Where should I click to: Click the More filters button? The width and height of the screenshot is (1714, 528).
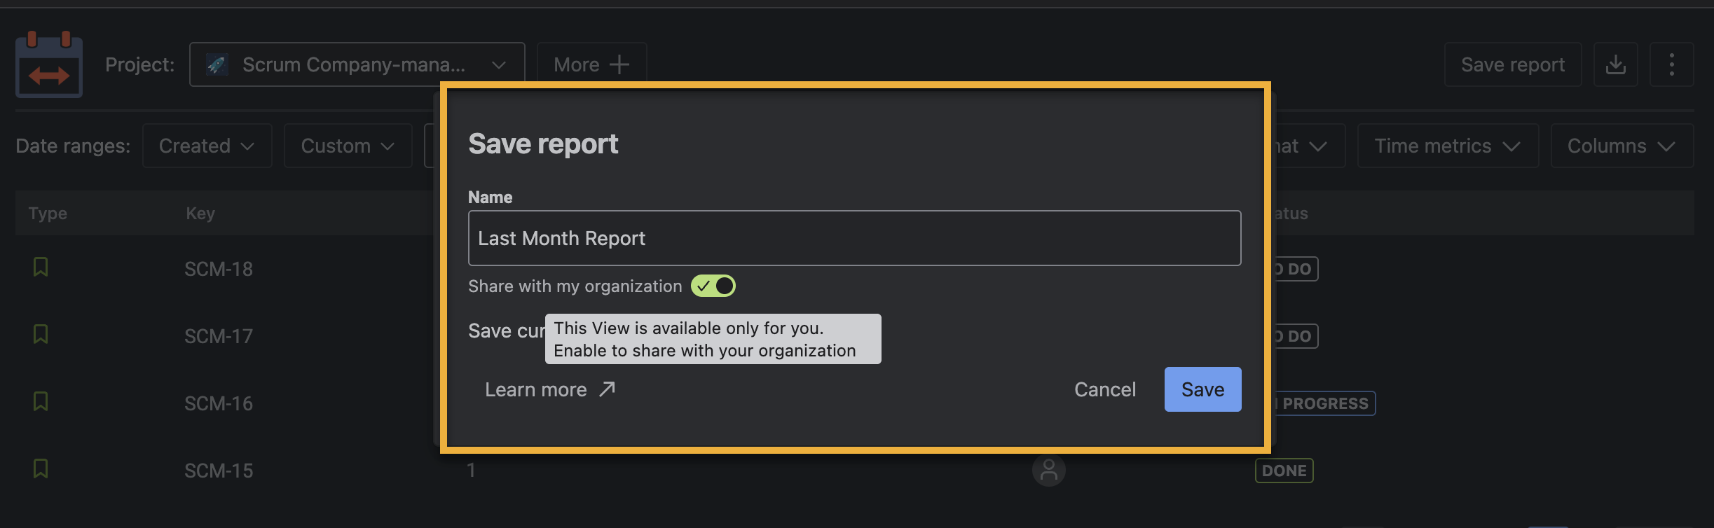[591, 64]
